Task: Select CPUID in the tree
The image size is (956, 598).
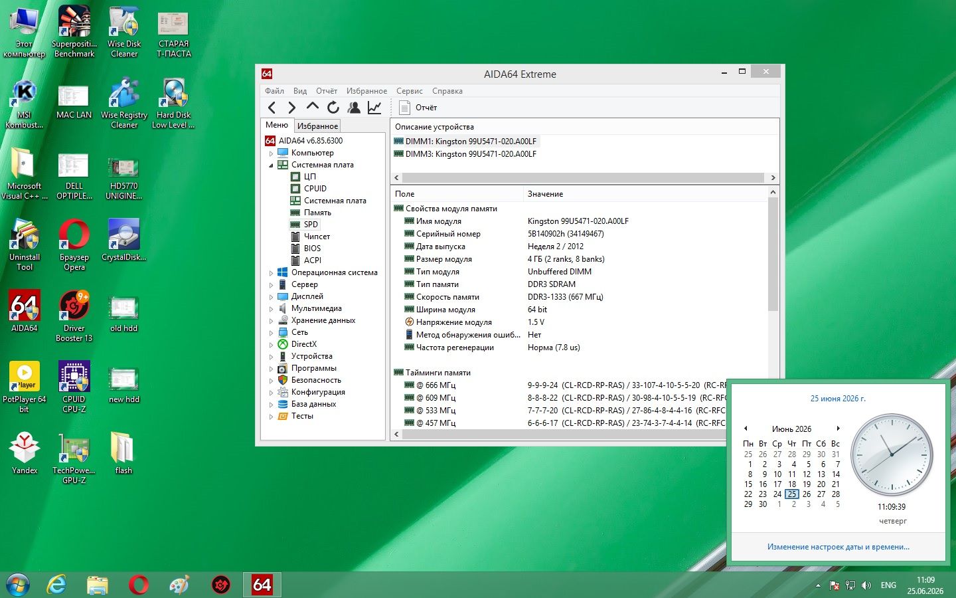Action: pyautogui.click(x=315, y=189)
